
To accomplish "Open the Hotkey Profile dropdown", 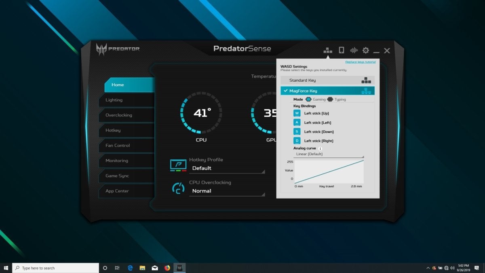I will (227, 168).
